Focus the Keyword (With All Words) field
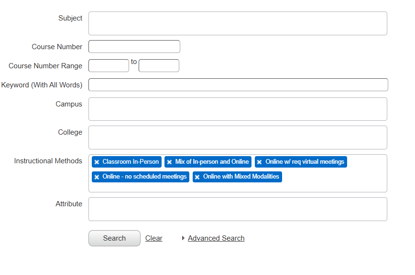This screenshot has width=415, height=275. (238, 85)
